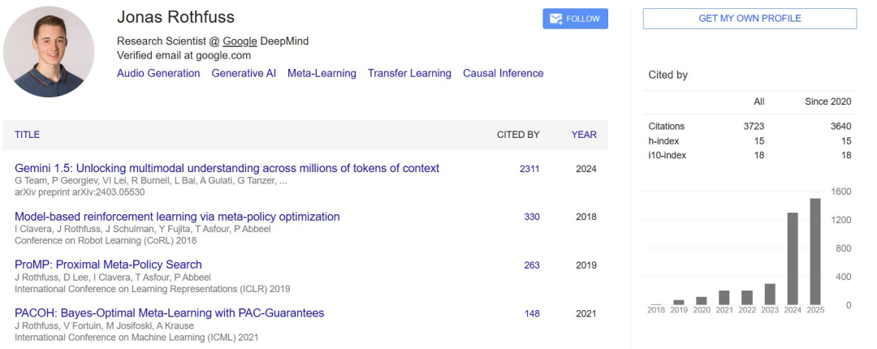The height and width of the screenshot is (349, 877).
Task: View 330 citing articles count
Action: tap(532, 217)
